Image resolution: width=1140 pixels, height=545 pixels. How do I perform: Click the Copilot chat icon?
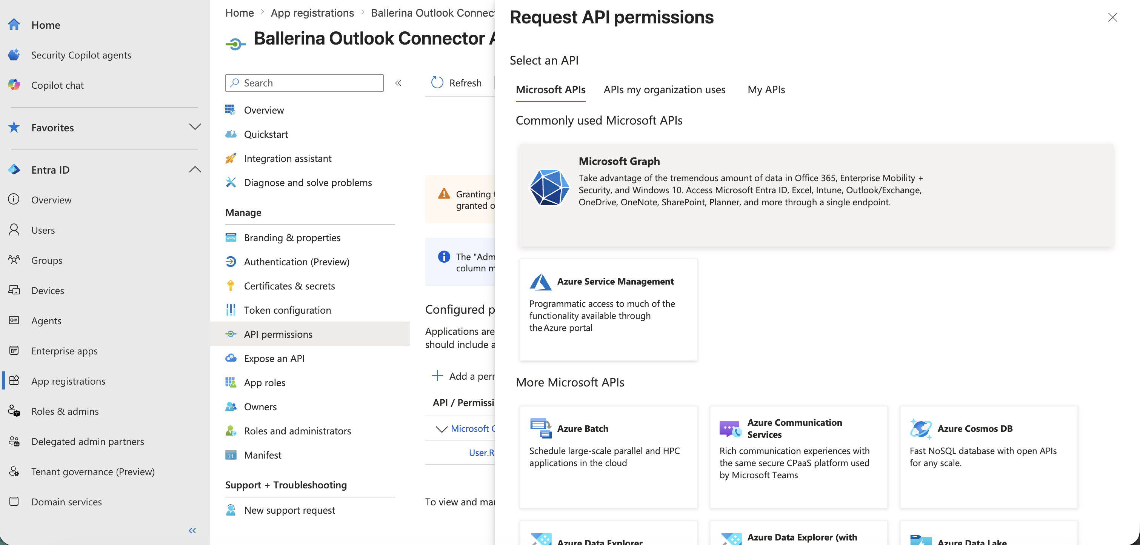pyautogui.click(x=14, y=85)
